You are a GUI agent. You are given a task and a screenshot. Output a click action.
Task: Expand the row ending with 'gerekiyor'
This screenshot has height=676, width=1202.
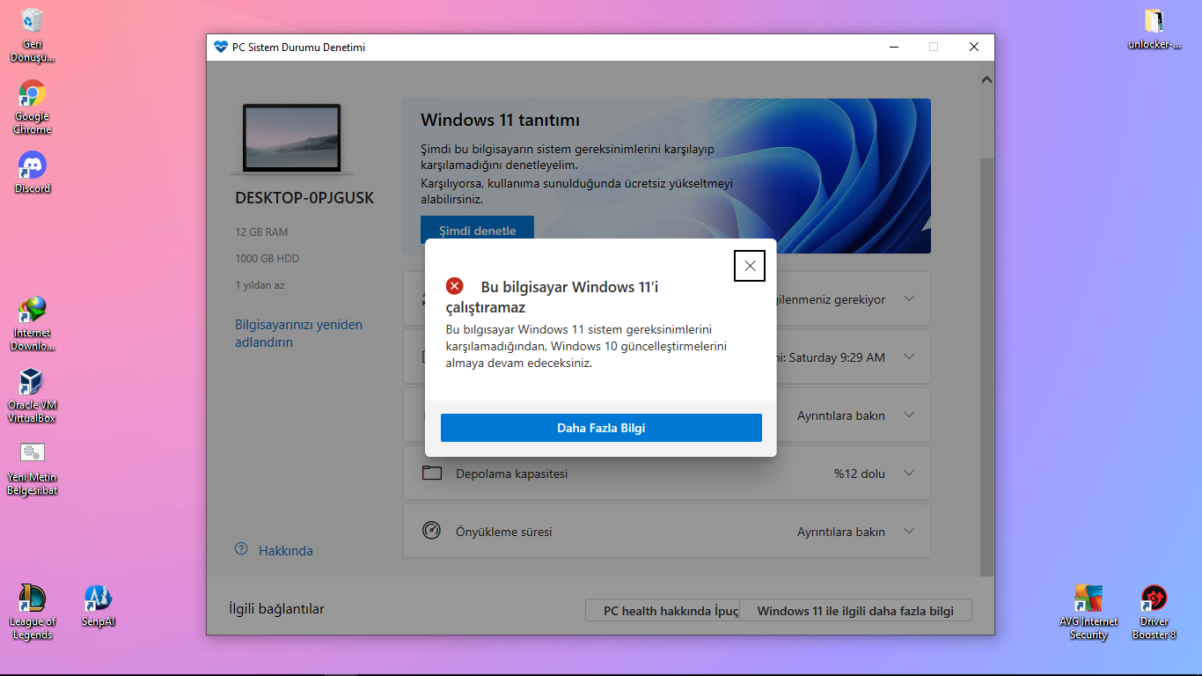(910, 299)
